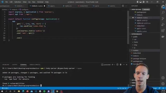Click the VS Code logo in the title bar
166x93 pixels.
pyautogui.click(x=2, y=2)
